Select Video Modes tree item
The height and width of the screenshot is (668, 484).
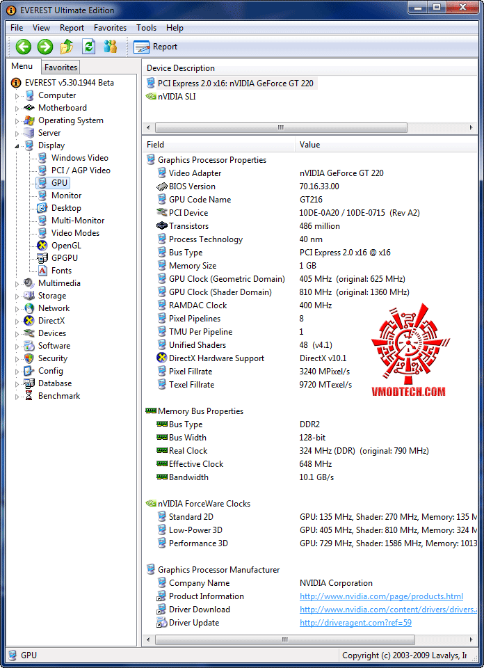tap(75, 233)
